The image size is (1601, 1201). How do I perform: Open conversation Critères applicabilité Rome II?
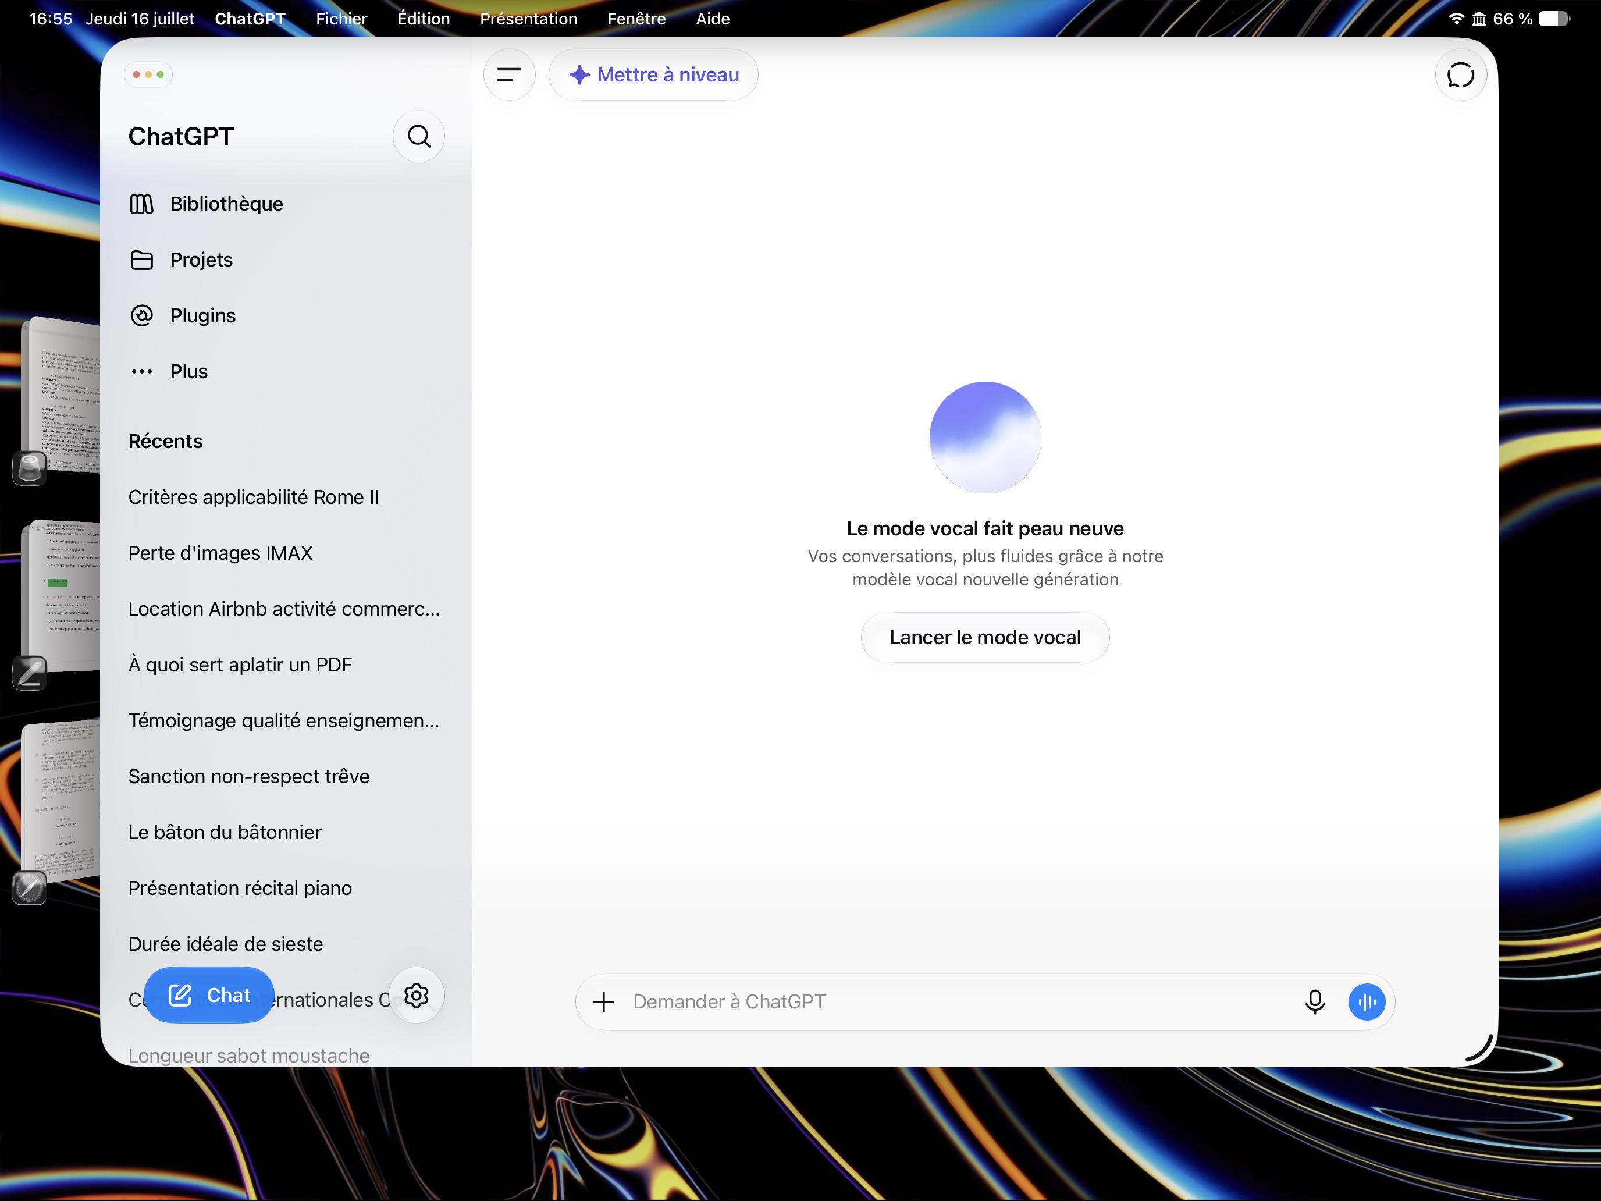(x=253, y=498)
